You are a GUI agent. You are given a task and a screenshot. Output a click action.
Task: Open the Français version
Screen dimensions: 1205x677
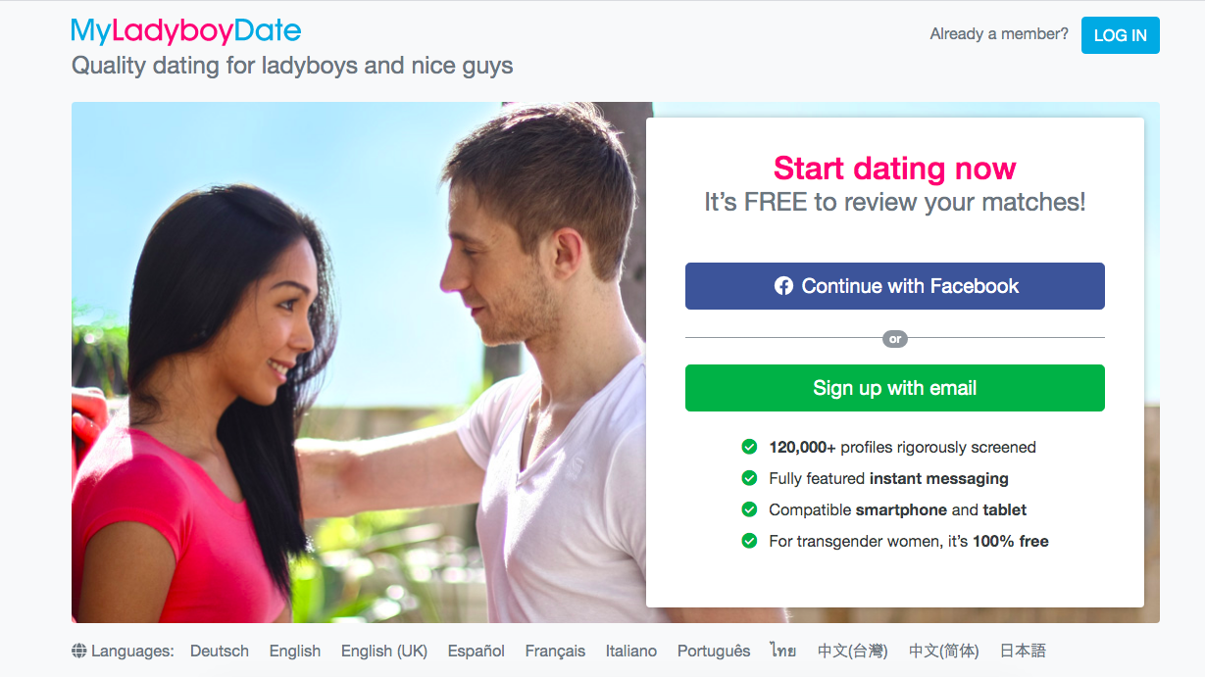point(555,651)
